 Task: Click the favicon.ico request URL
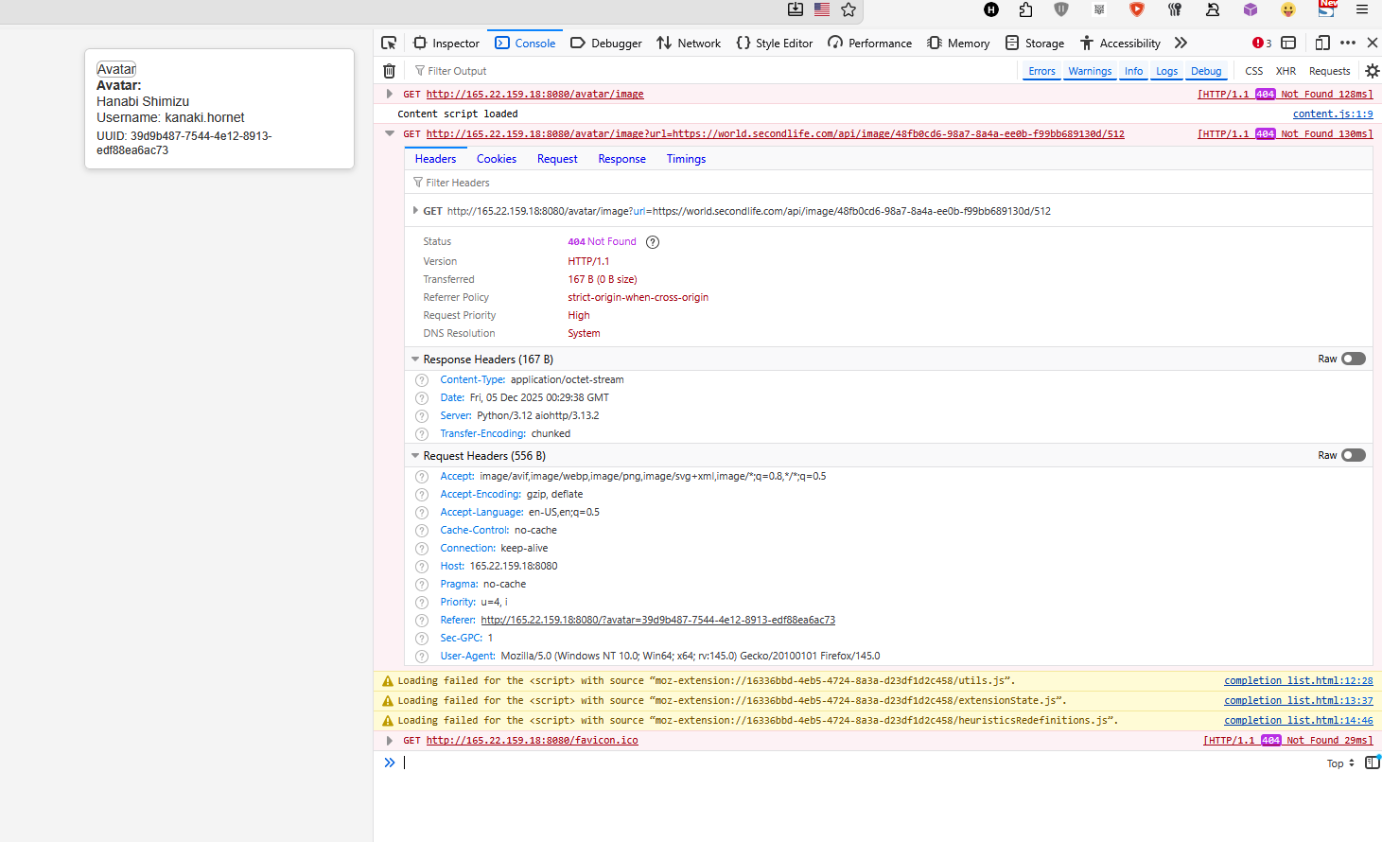pyautogui.click(x=532, y=741)
